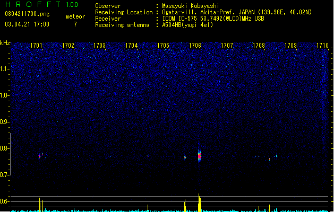Click the 1.1 kHz frequency label
334x212 pixels.
coord(5,69)
